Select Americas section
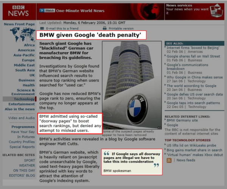The height and width of the screenshot is (189, 227). click(26, 50)
